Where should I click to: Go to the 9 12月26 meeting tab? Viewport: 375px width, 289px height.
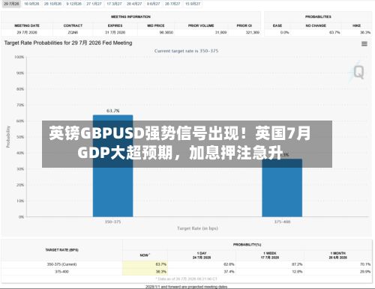[x=74, y=4]
